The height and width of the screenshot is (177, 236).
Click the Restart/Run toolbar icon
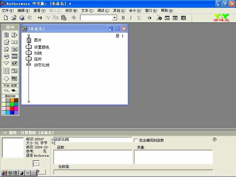coord(150,18)
